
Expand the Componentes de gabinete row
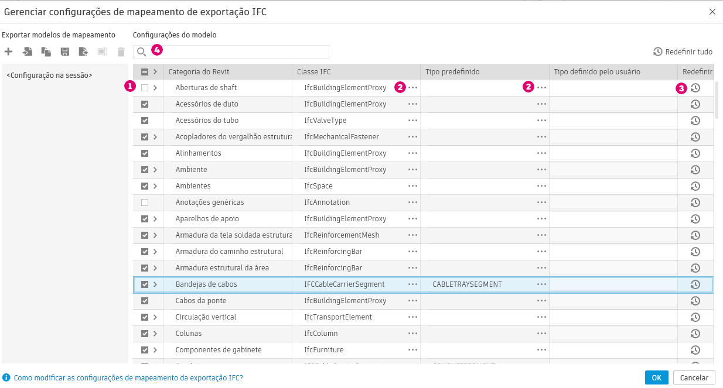[155, 350]
